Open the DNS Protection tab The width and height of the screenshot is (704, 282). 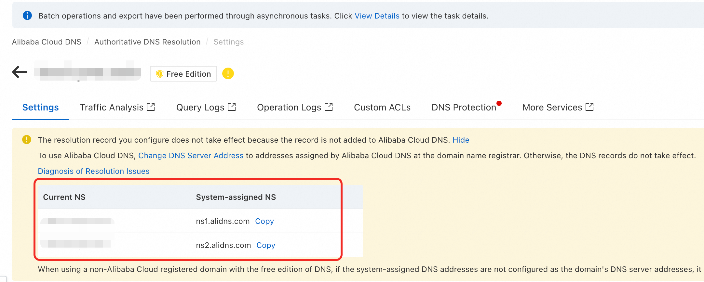point(464,108)
